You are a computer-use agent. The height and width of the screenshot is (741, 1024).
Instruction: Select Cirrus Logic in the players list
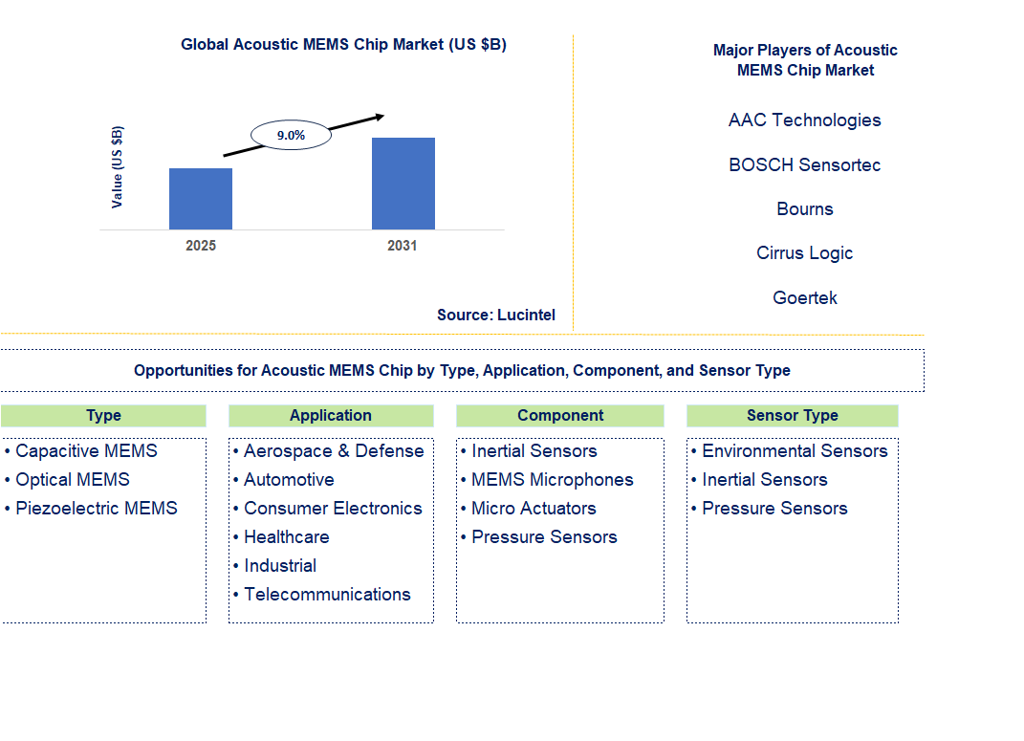click(x=805, y=253)
